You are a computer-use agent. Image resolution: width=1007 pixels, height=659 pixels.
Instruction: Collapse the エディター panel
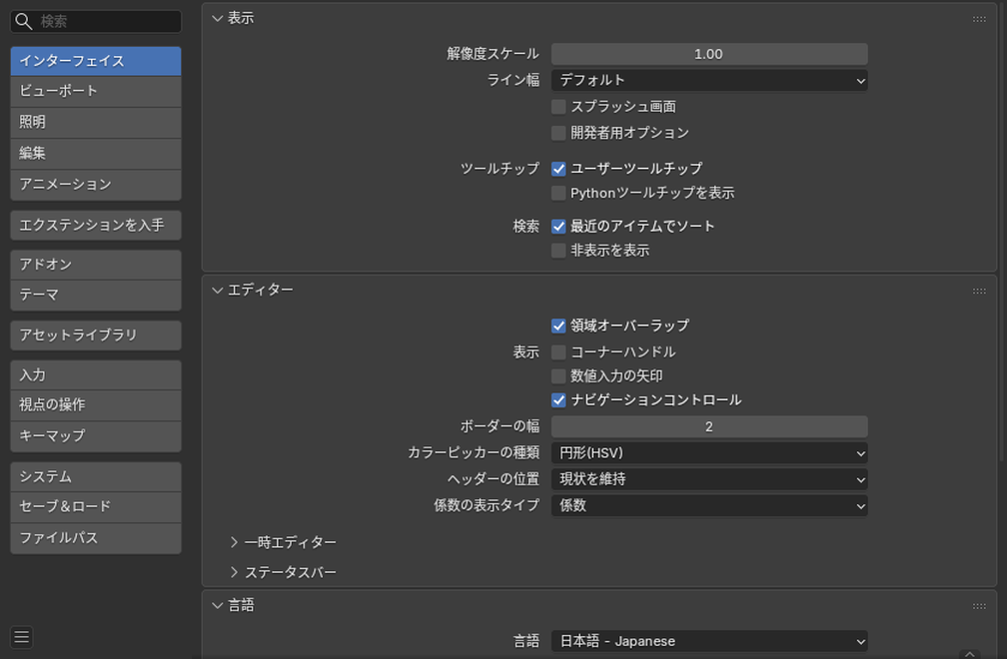pos(218,291)
